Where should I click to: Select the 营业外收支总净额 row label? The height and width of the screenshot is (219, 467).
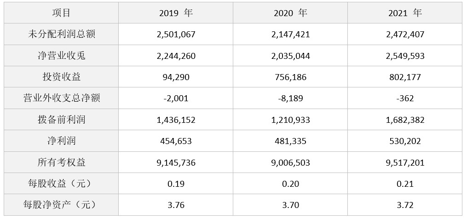point(61,98)
